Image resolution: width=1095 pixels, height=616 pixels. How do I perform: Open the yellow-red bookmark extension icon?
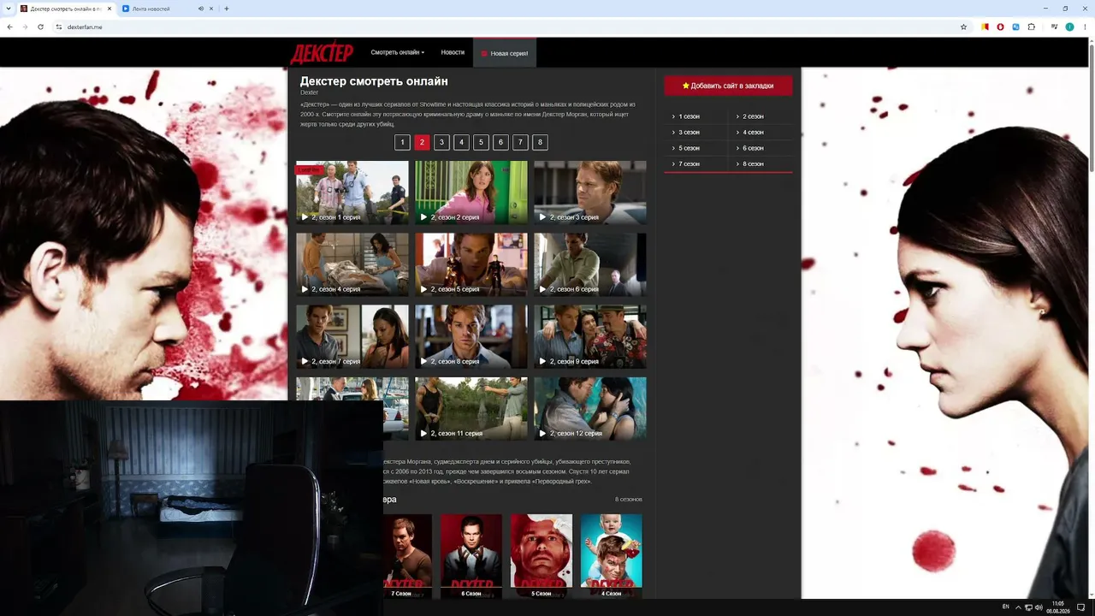(x=985, y=27)
